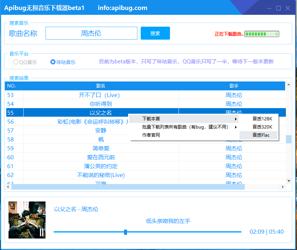The image size is (297, 250).
Task: Select the QQ音乐 platform radio button
Action: (16, 62)
